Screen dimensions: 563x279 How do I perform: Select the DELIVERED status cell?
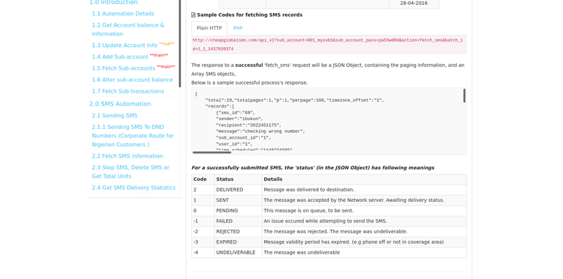238,190
